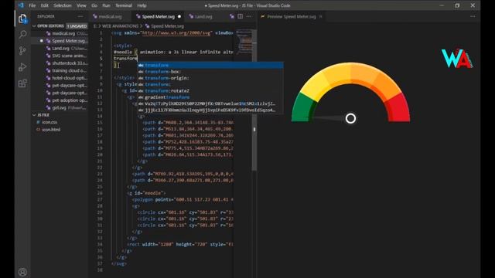Open the Run and Debug view
Image resolution: width=495 pixels, height=278 pixels.
pyautogui.click(x=22, y=67)
